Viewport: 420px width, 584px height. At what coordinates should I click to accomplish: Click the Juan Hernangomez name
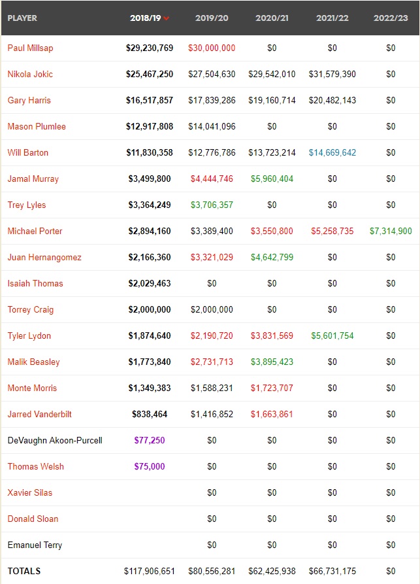[x=44, y=257]
